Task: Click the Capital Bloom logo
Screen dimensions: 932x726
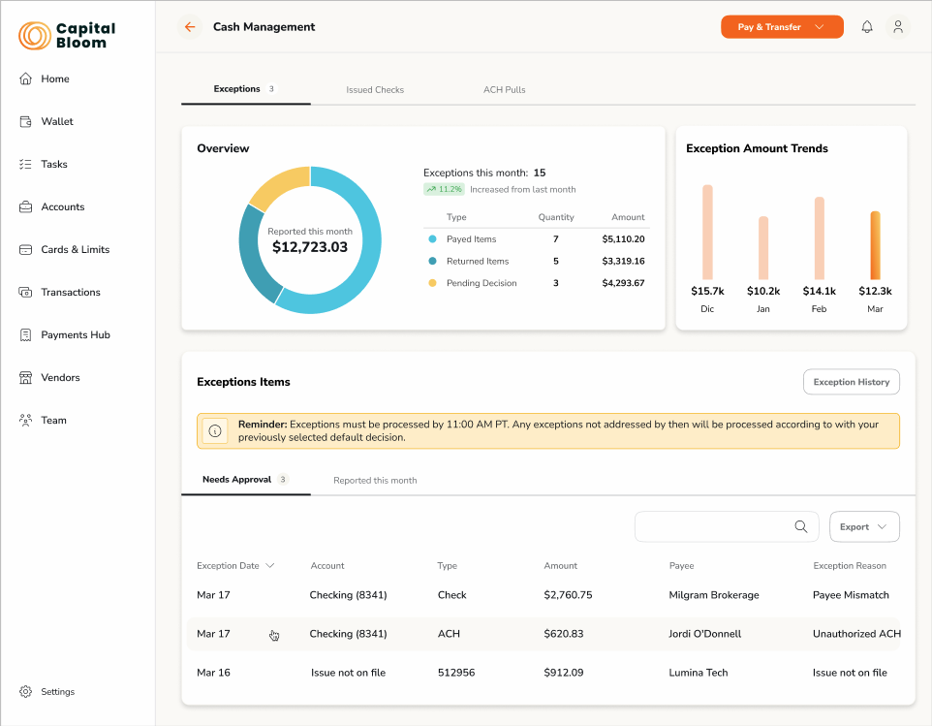Action: (67, 36)
